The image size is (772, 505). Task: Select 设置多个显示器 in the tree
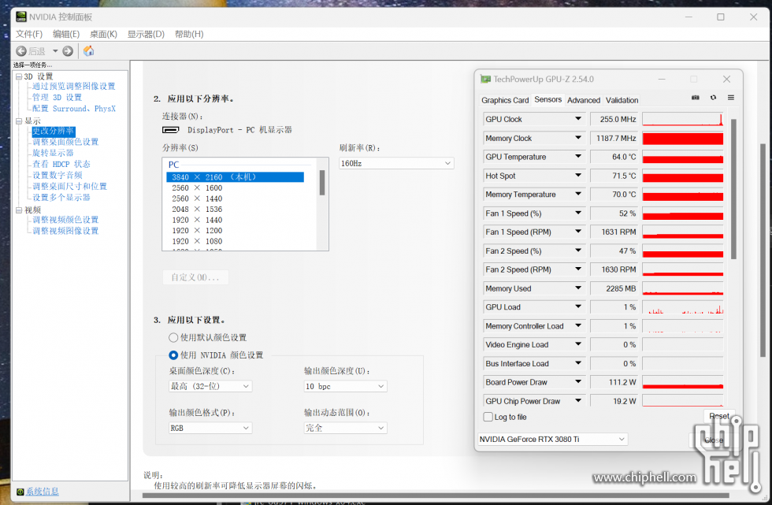point(61,198)
